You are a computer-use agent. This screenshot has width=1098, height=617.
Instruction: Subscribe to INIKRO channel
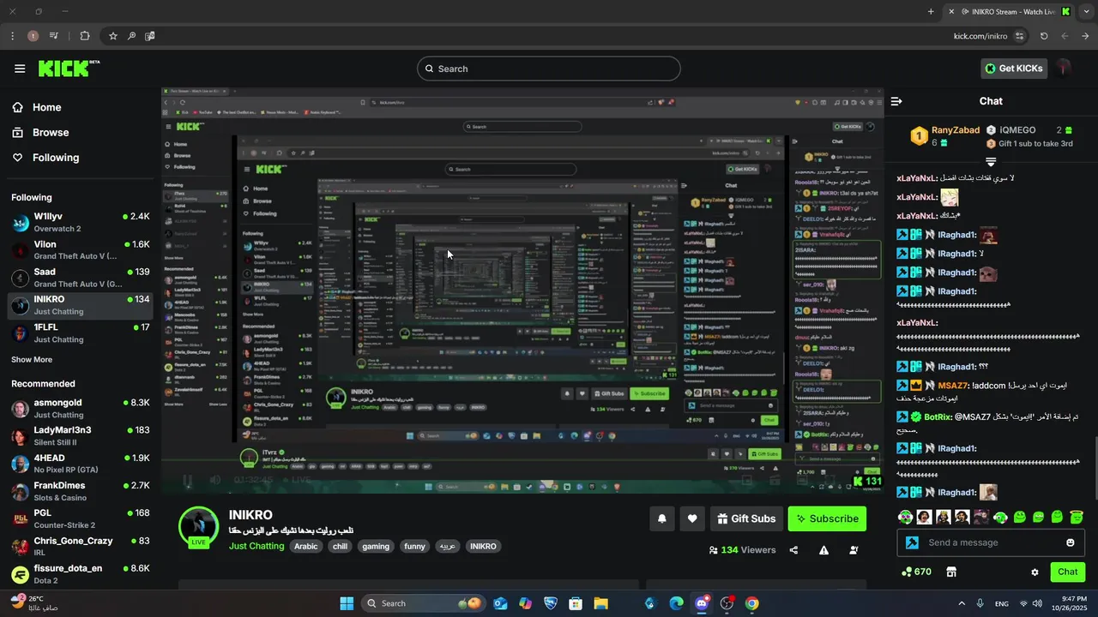pyautogui.click(x=827, y=518)
